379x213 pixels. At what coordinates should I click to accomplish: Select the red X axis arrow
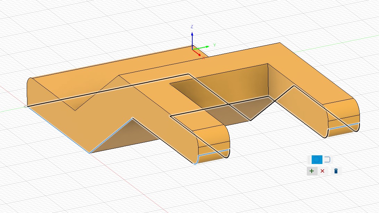pyautogui.click(x=197, y=52)
